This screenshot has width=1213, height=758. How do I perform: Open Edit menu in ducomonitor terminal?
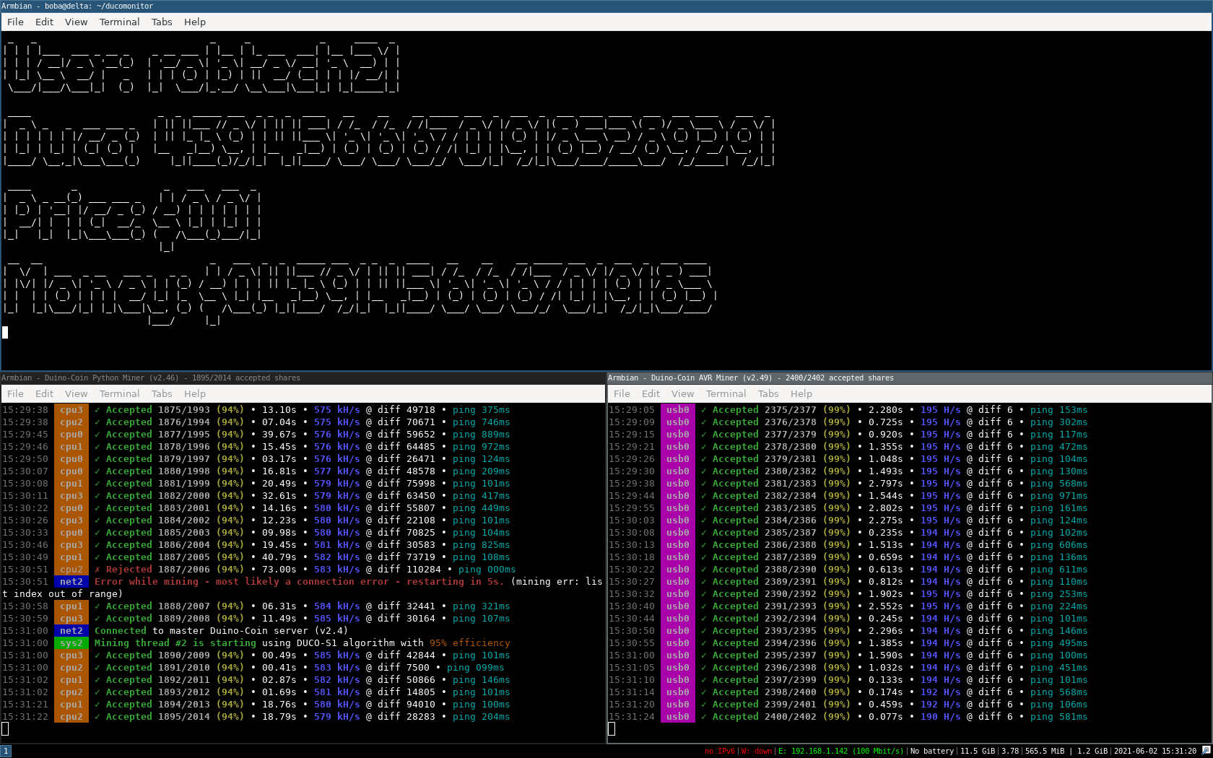click(44, 22)
